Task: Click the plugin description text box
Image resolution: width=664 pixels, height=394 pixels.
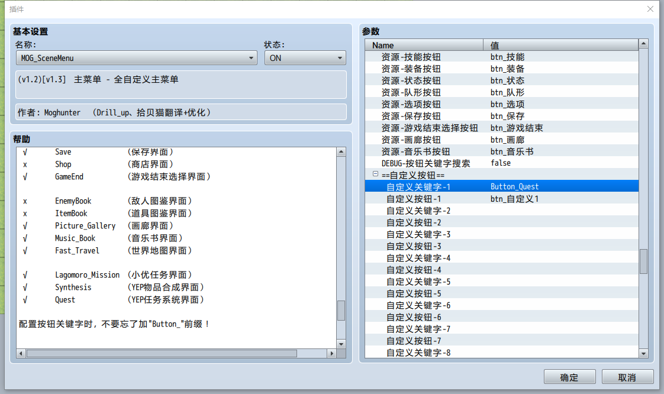Action: (x=181, y=85)
